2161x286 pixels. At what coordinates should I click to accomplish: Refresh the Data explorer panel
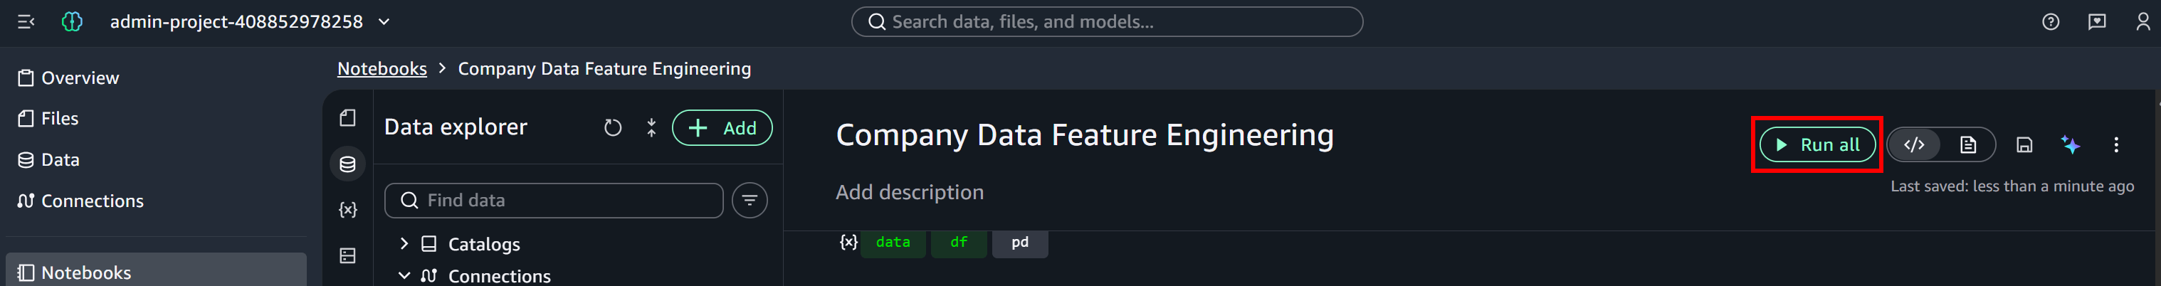(612, 128)
